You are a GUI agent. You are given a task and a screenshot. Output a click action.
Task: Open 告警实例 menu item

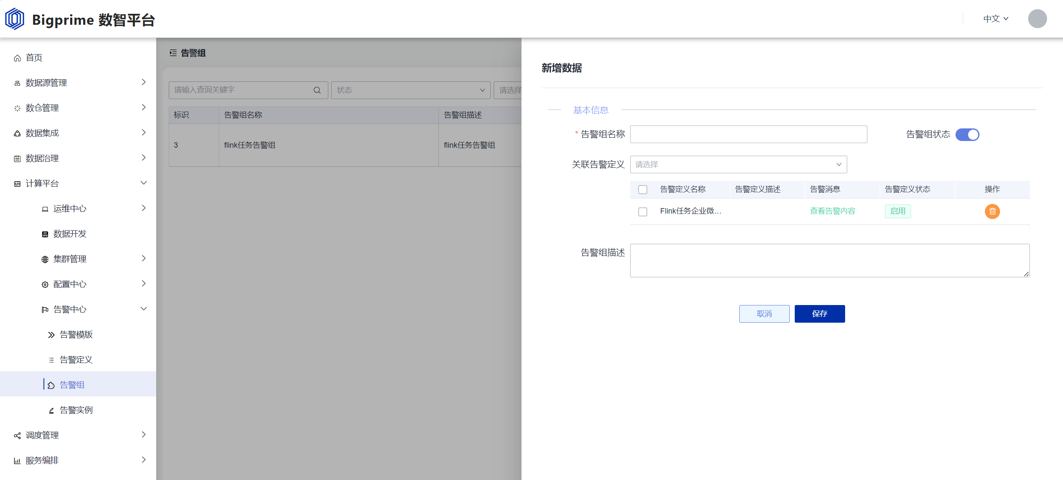pyautogui.click(x=78, y=410)
